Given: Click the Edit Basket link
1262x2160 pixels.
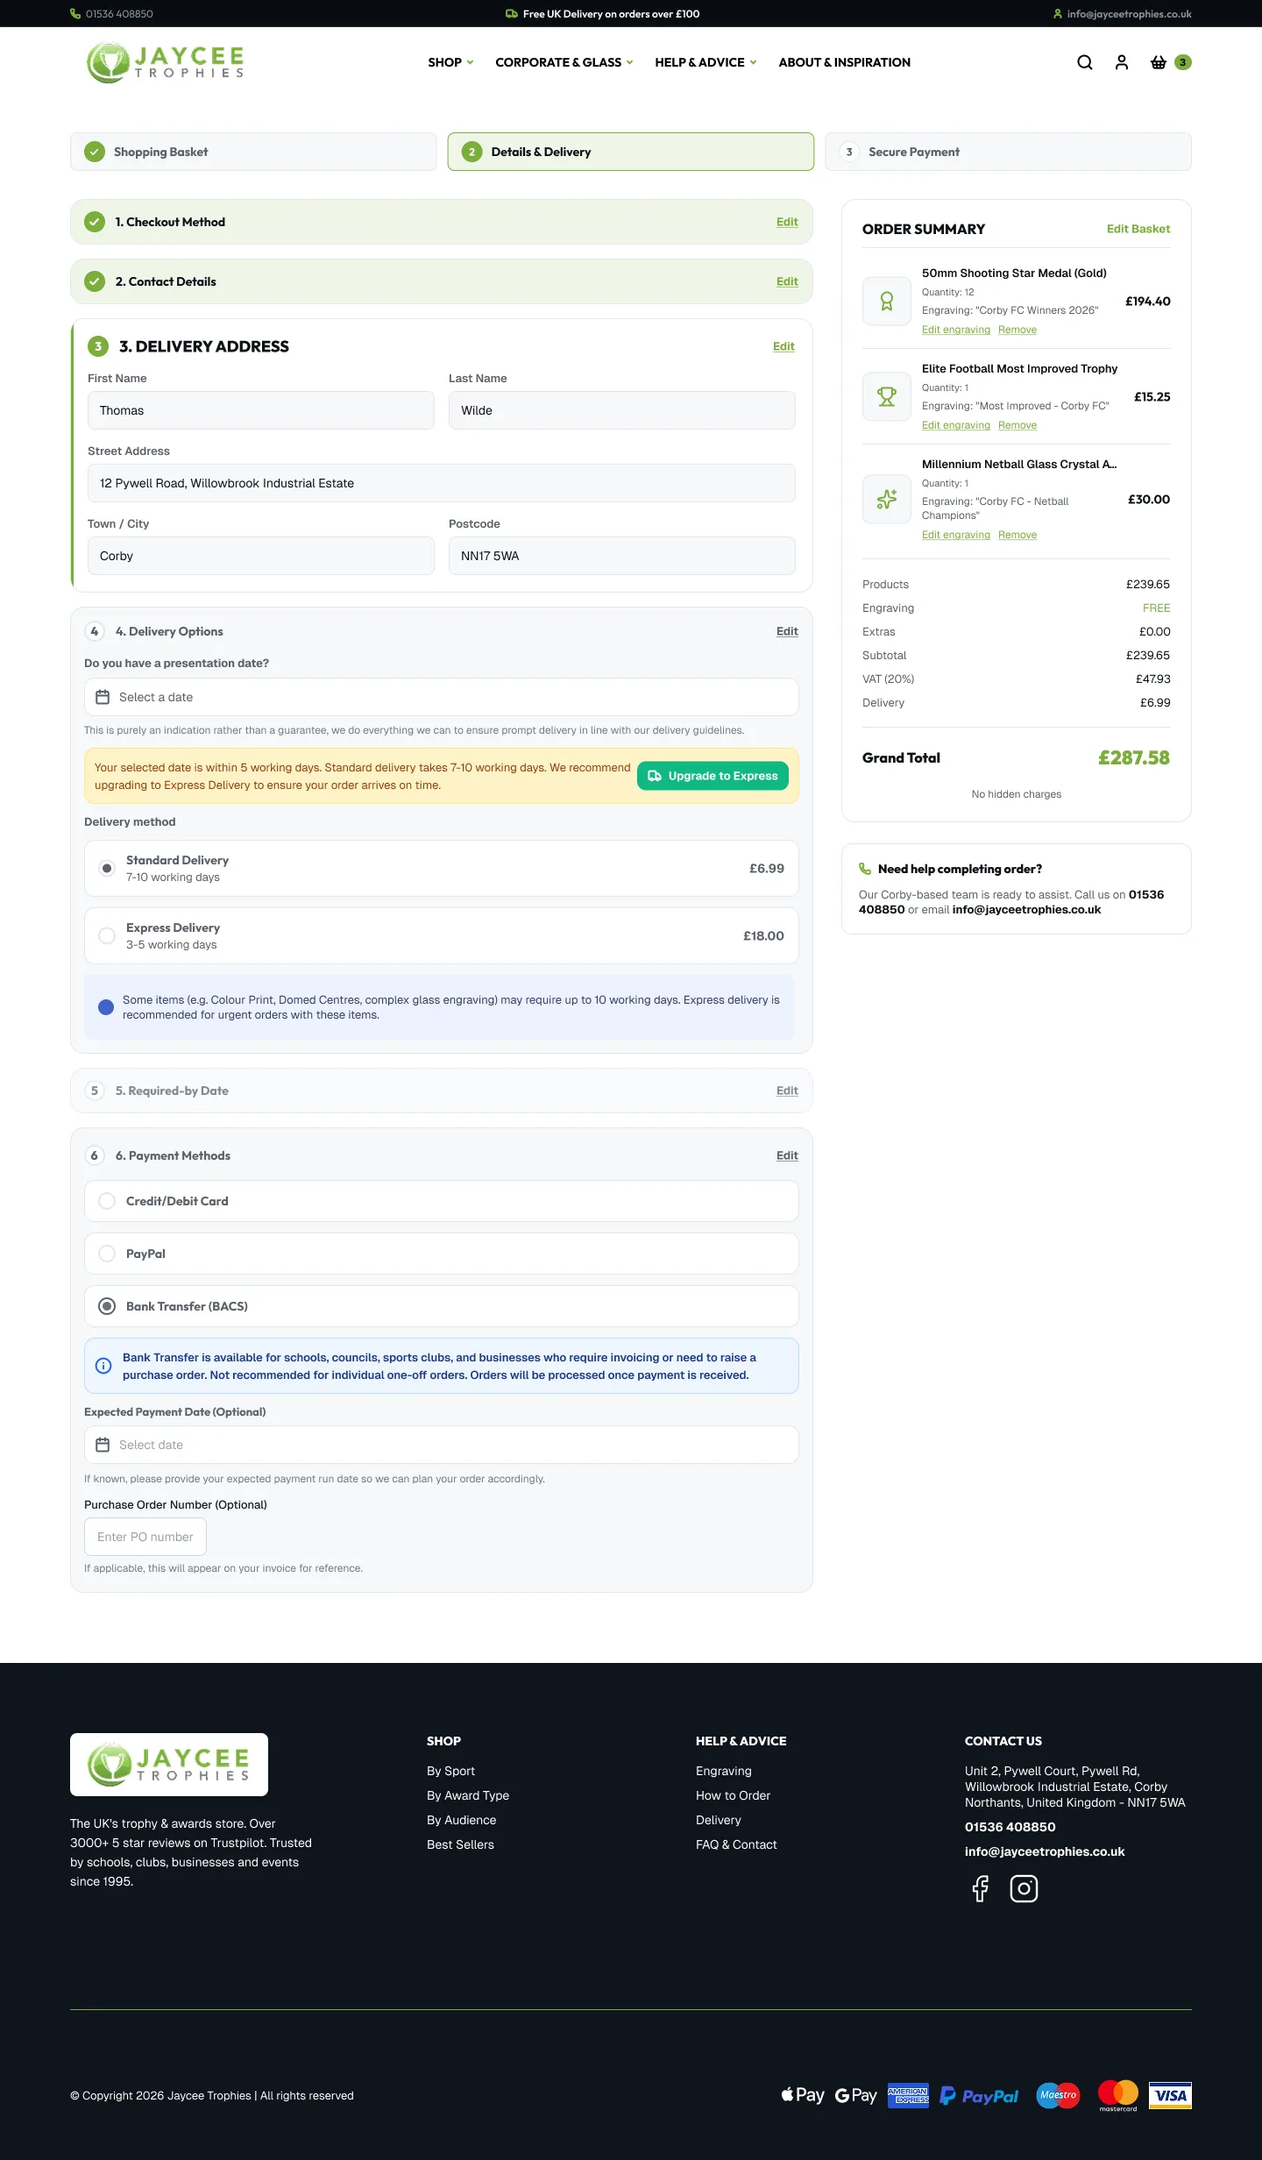Looking at the screenshot, I should click(x=1138, y=229).
